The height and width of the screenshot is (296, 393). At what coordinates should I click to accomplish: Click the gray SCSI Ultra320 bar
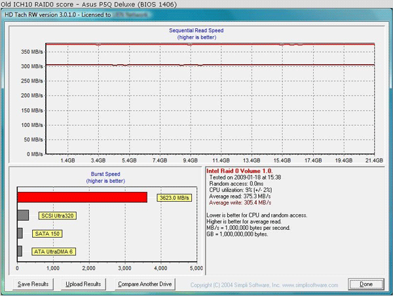coord(23,215)
